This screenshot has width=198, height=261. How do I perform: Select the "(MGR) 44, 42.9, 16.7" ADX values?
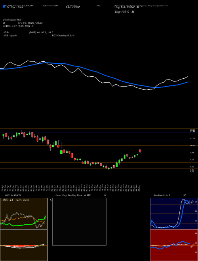tap(41, 32)
